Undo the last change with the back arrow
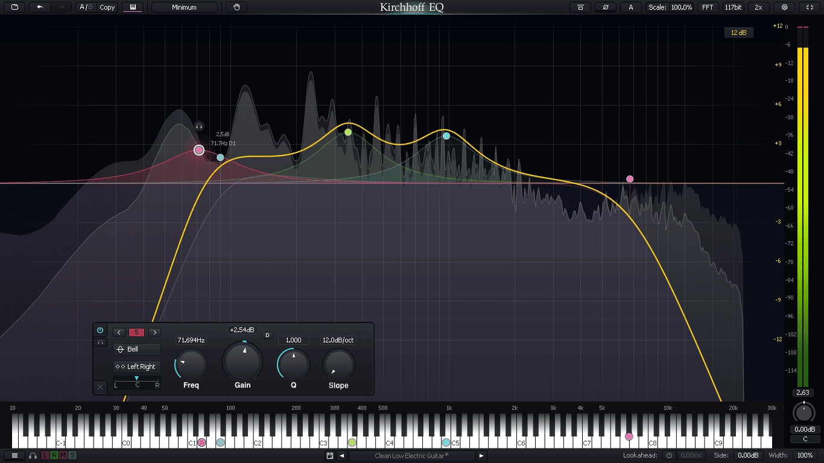Image resolution: width=824 pixels, height=463 pixels. (40, 7)
